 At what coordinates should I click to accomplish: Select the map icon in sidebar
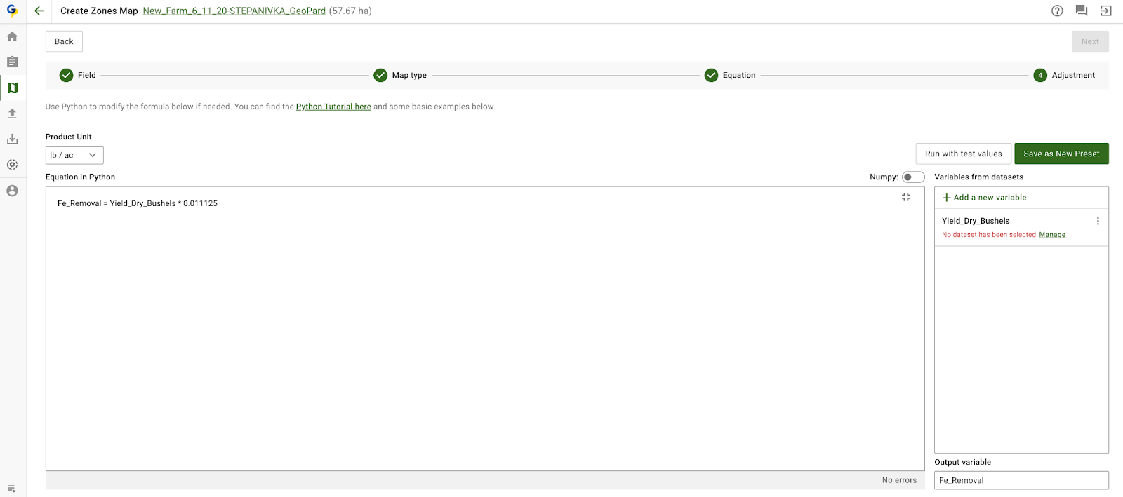(12, 88)
